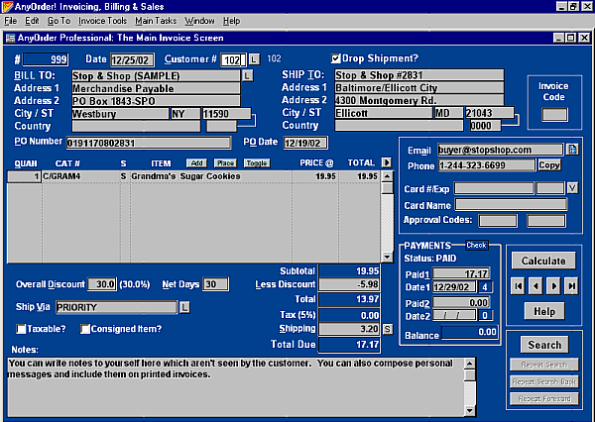Click the Help button
This screenshot has height=422, width=595.
(x=544, y=311)
